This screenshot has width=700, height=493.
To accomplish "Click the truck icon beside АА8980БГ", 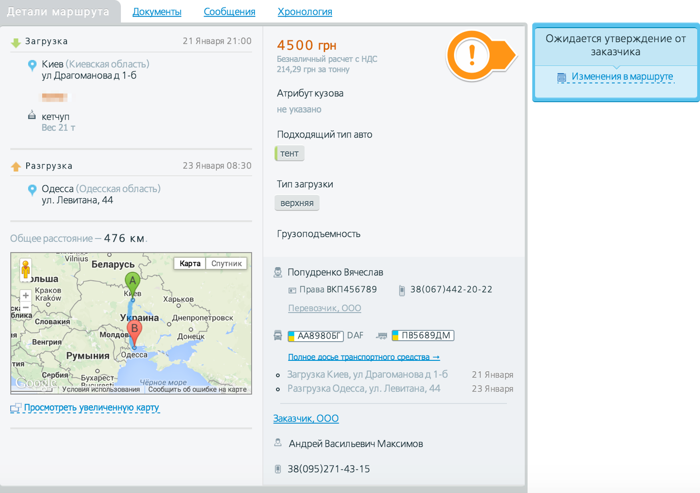I will pyautogui.click(x=278, y=336).
